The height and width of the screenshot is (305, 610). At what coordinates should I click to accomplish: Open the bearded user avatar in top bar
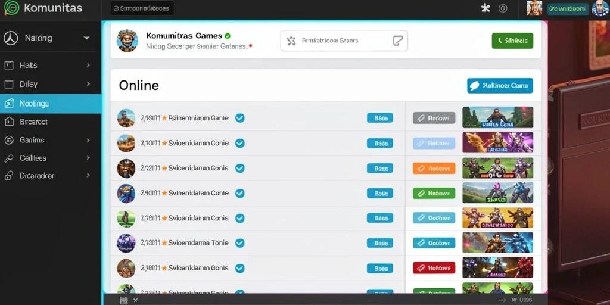[x=534, y=8]
